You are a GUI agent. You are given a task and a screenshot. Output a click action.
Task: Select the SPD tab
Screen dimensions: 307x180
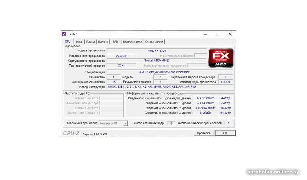(116, 42)
